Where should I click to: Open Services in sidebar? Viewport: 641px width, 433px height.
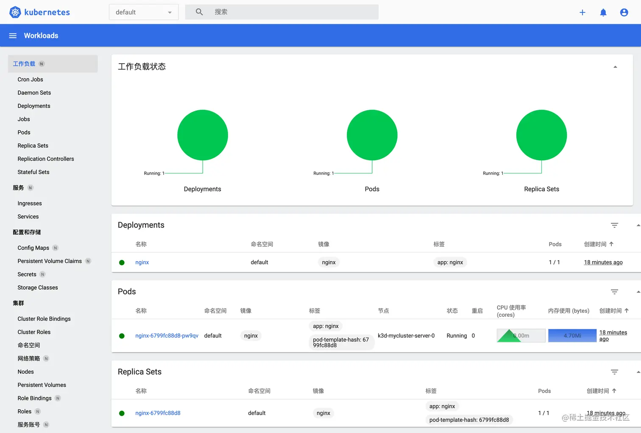[28, 217]
